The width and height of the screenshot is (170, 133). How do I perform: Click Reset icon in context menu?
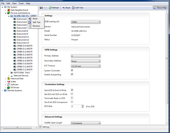point(29,19)
